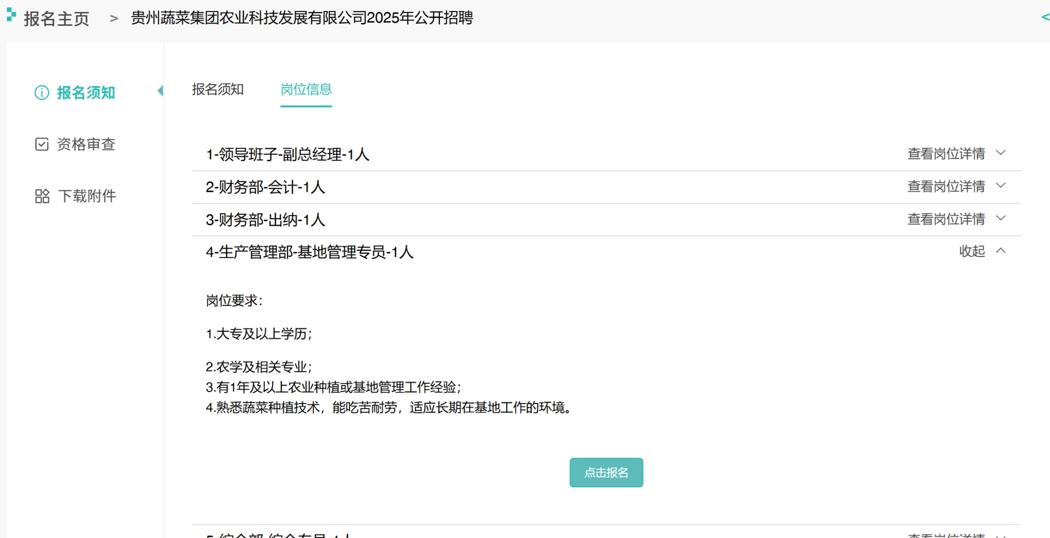Click the grid icon beside 下载附件
This screenshot has height=538, width=1050.
pyautogui.click(x=42, y=196)
